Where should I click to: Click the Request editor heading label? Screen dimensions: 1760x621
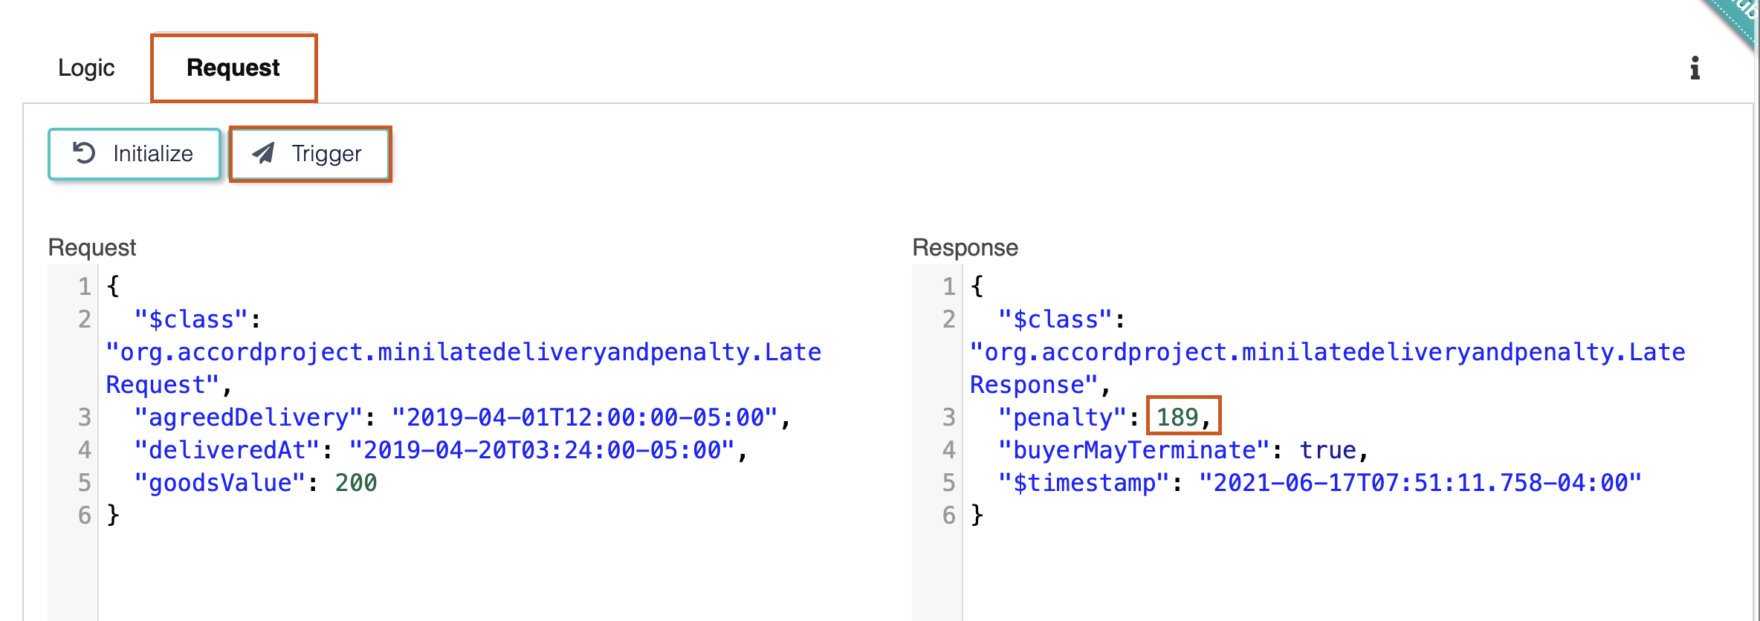tap(92, 247)
